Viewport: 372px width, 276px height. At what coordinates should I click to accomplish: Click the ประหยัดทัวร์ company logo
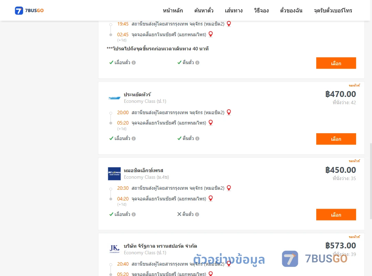(114, 98)
